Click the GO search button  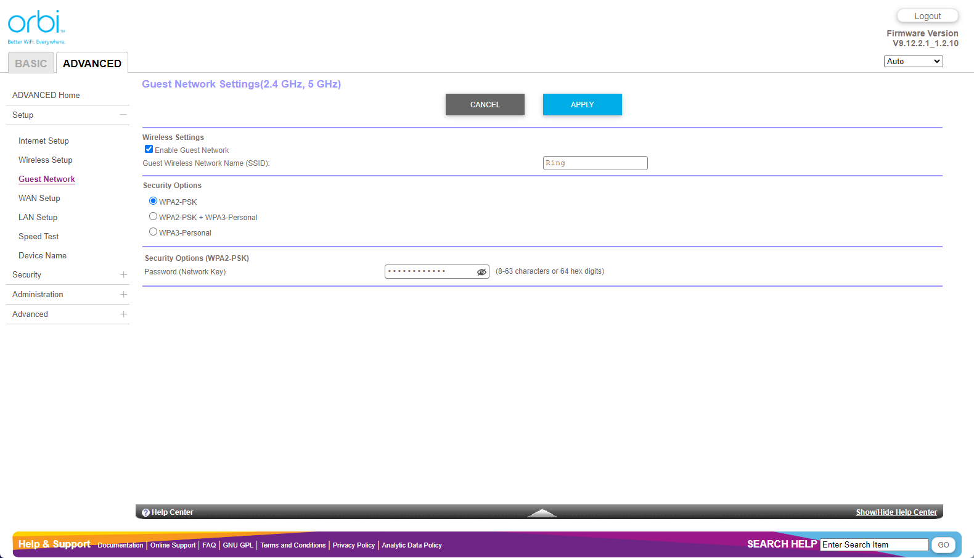click(x=943, y=545)
